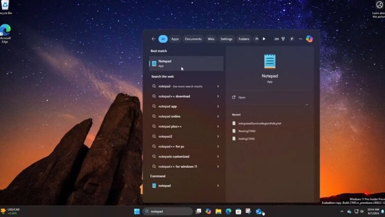Expand chevron beside 'notepad plus++'
This screenshot has width=385, height=217.
(x=218, y=126)
